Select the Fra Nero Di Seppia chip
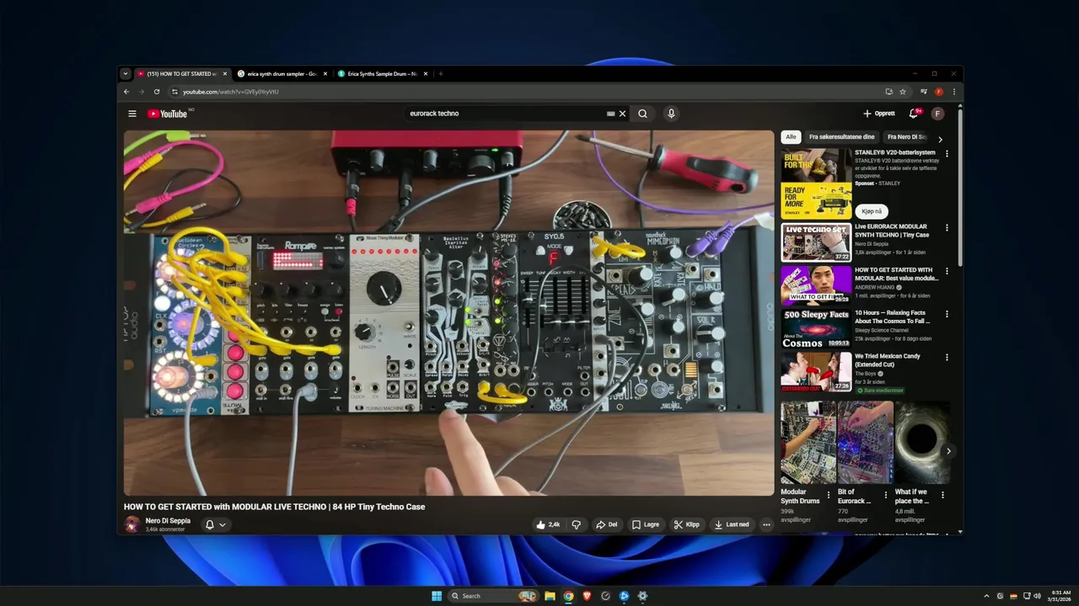The width and height of the screenshot is (1079, 606). pos(907,137)
